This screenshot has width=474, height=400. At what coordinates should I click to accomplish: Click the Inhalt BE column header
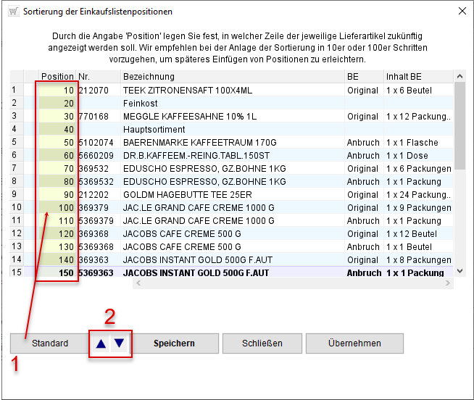[x=417, y=77]
